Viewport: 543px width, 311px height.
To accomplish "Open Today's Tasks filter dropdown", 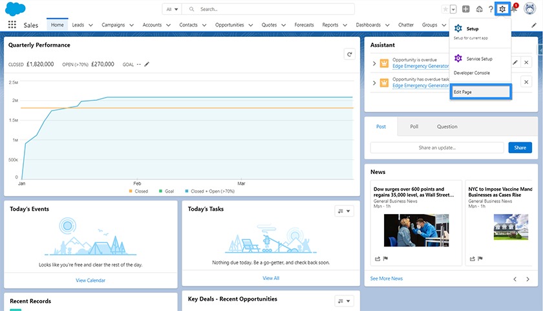I will pyautogui.click(x=344, y=211).
